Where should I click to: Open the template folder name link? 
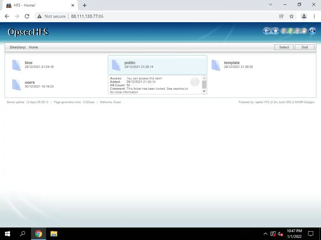click(x=232, y=62)
